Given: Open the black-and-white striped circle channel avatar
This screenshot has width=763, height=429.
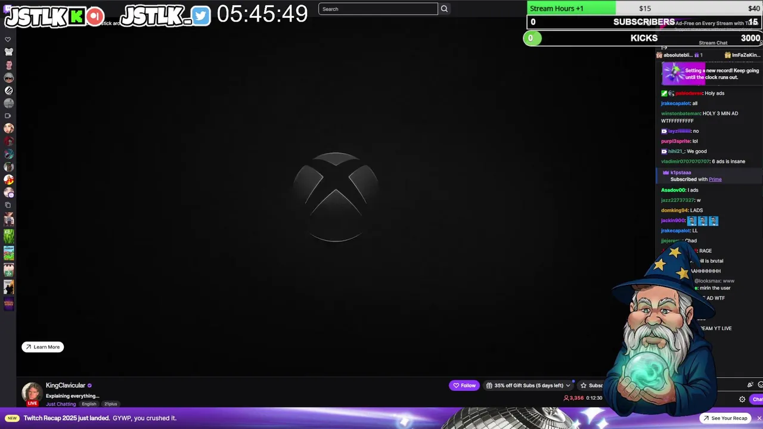Looking at the screenshot, I should [8, 91].
